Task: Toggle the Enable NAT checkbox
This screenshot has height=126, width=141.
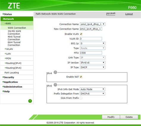Action: [81, 77]
